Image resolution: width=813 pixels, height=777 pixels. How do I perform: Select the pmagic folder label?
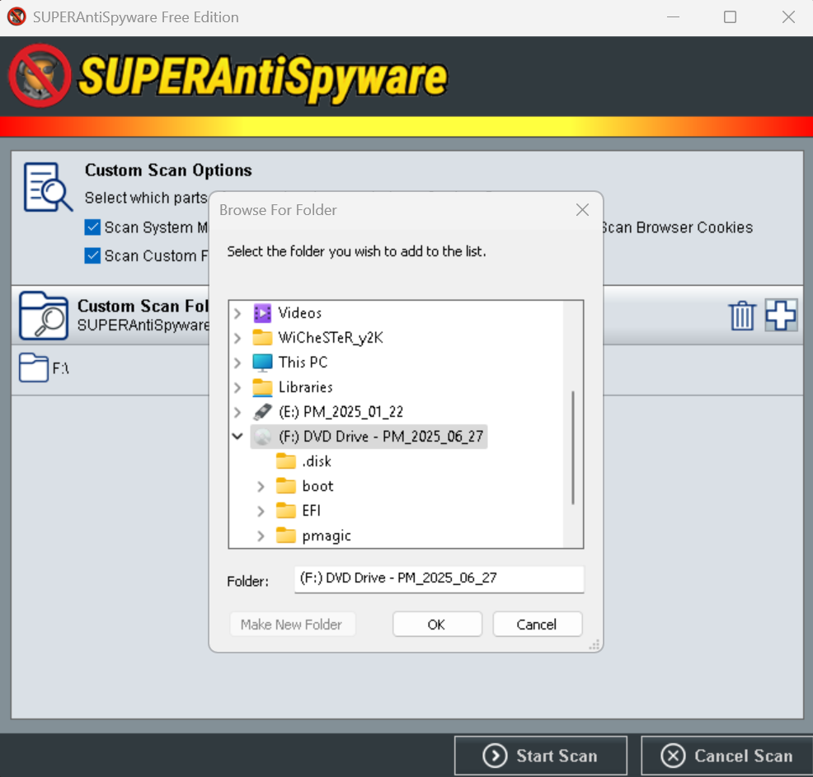click(x=327, y=536)
